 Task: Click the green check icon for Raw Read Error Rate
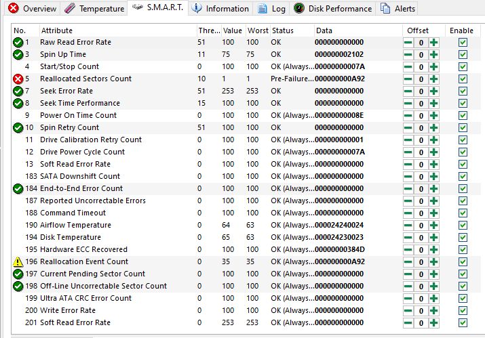(x=18, y=43)
